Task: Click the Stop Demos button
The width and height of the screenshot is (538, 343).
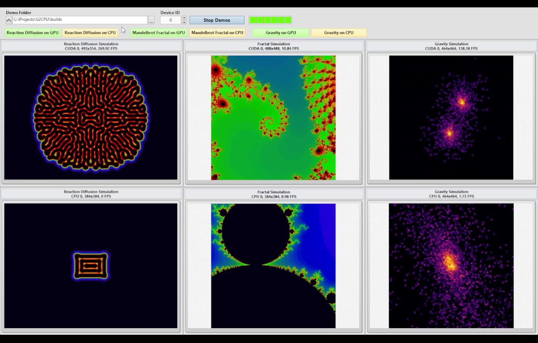Action: coord(217,20)
